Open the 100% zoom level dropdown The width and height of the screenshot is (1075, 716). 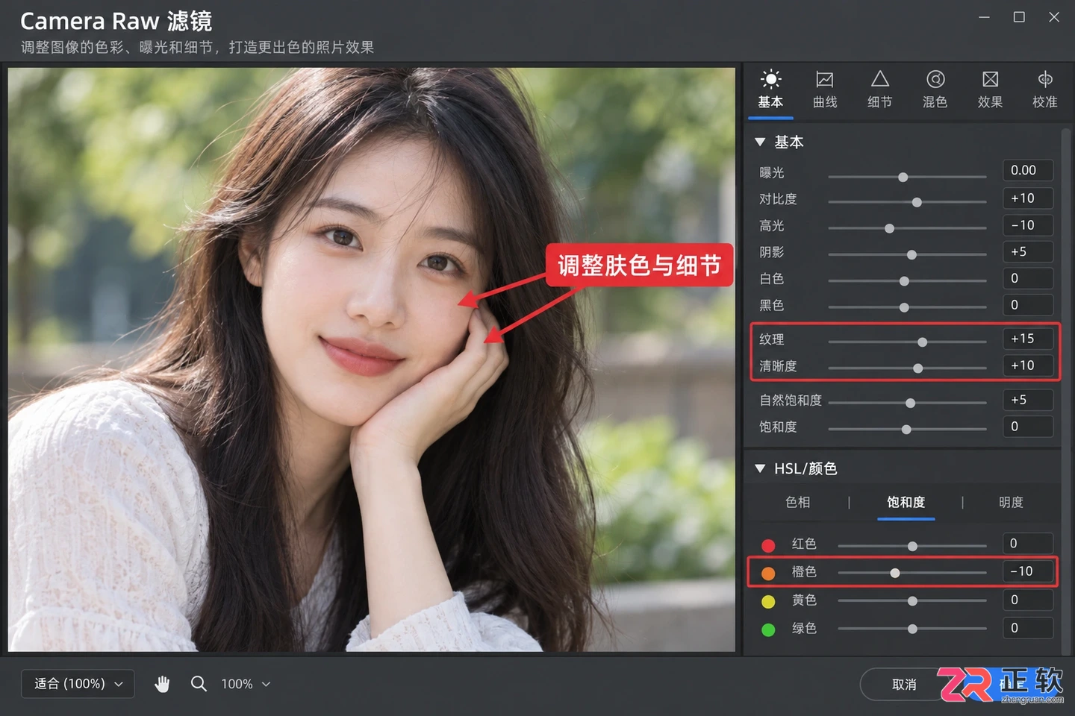point(246,683)
